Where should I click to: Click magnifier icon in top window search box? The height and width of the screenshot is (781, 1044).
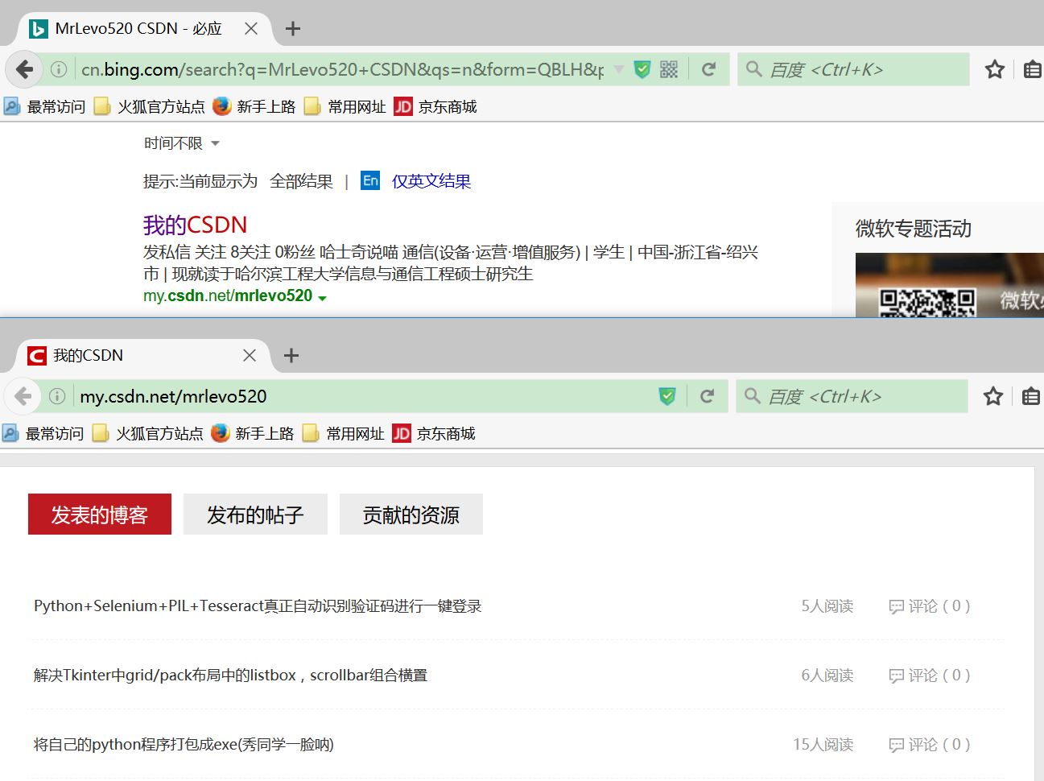(754, 69)
